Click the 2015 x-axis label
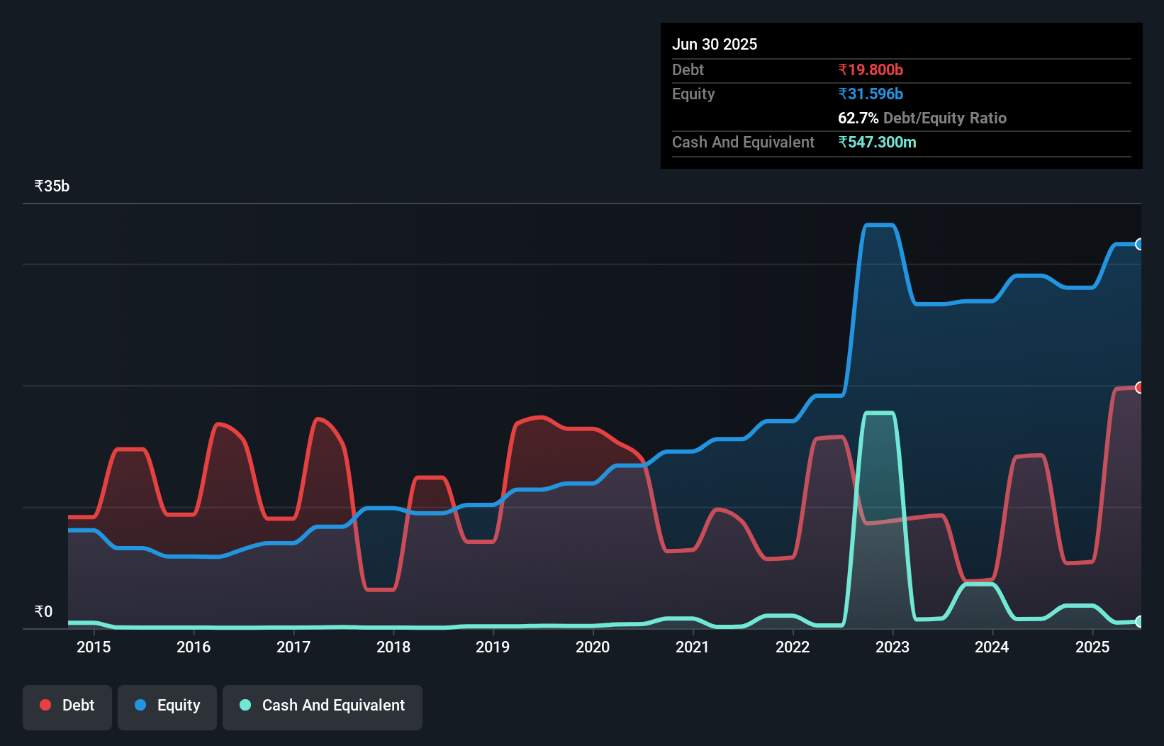 pos(94,647)
